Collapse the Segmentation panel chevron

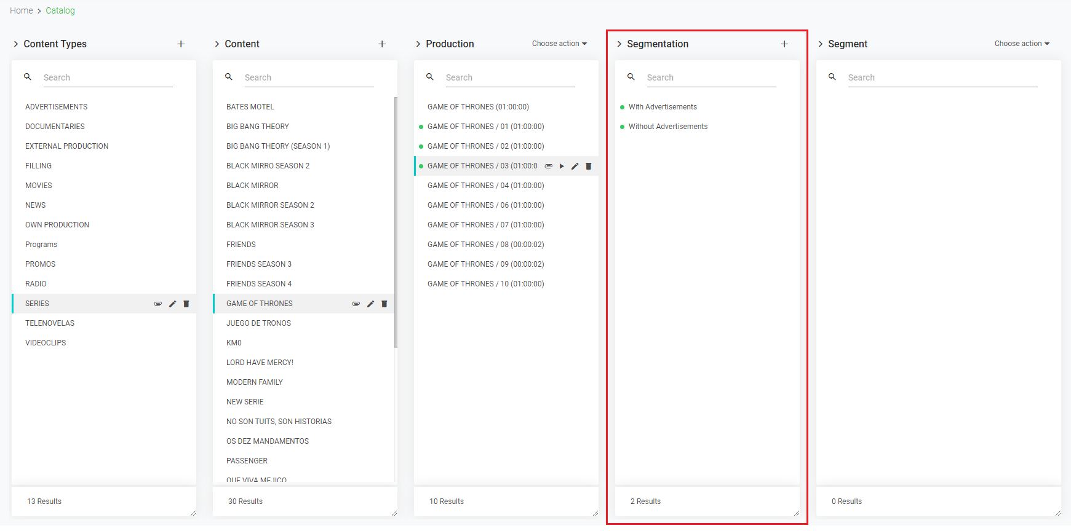point(619,44)
